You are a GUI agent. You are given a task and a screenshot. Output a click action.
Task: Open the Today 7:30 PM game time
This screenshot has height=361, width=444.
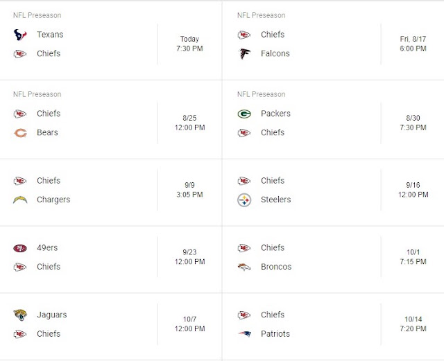(x=189, y=44)
